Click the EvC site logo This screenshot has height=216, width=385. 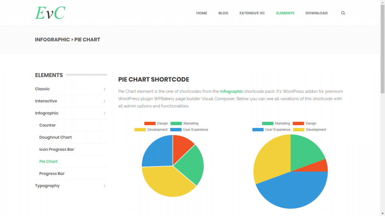tap(50, 13)
